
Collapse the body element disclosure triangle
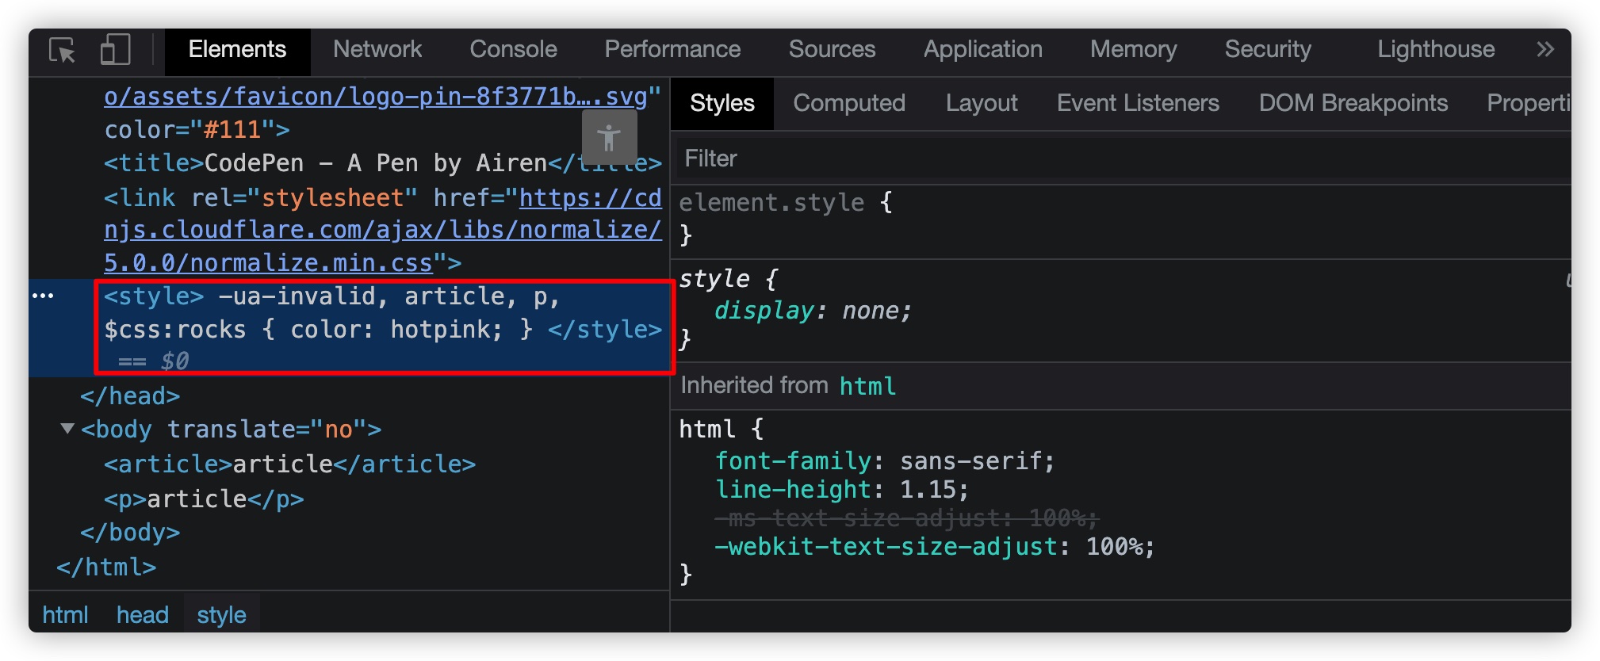point(67,429)
